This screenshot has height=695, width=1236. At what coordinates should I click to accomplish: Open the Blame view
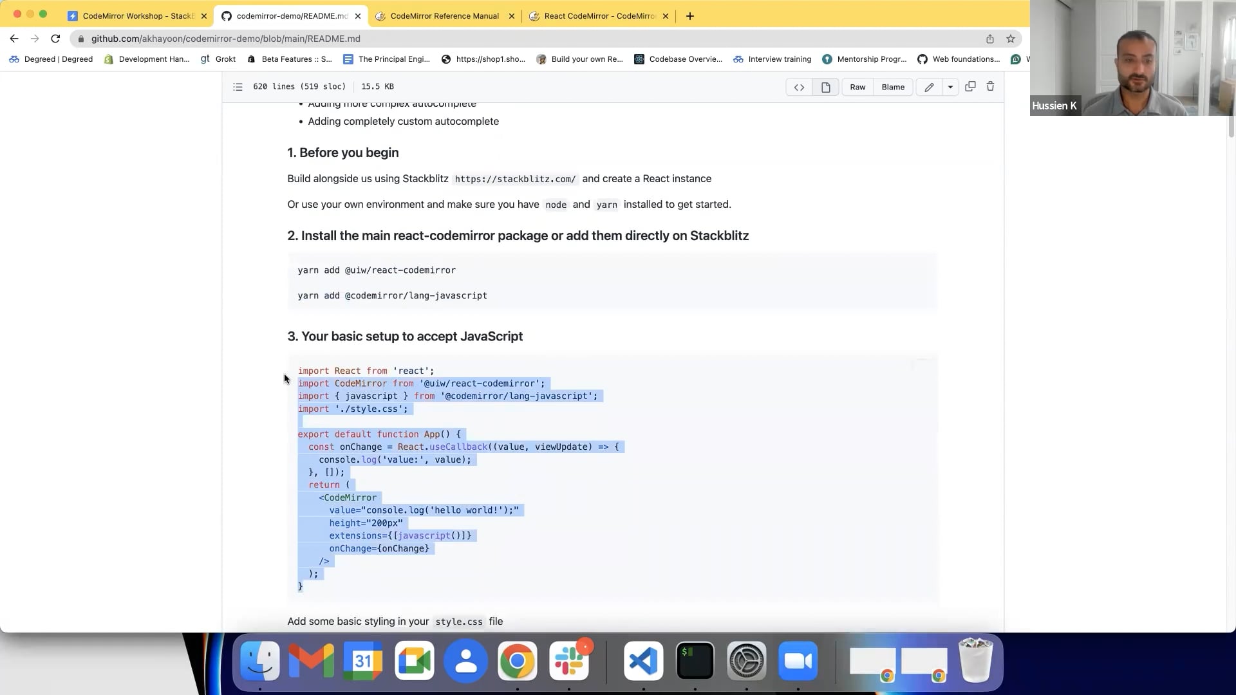[x=893, y=87]
